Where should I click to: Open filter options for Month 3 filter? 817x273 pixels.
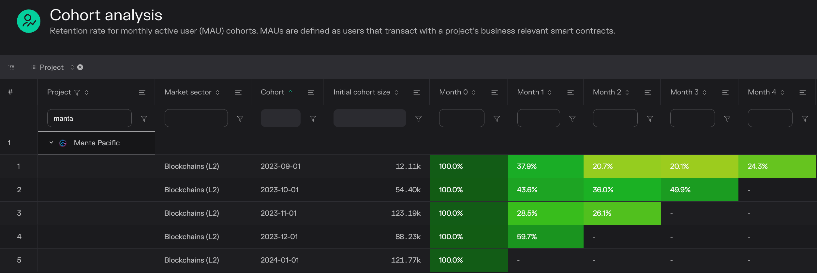[727, 119]
